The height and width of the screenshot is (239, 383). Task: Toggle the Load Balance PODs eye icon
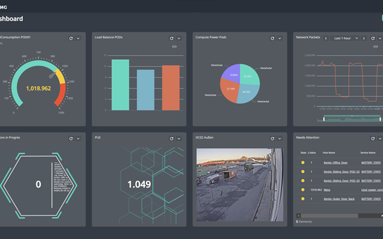[174, 47]
